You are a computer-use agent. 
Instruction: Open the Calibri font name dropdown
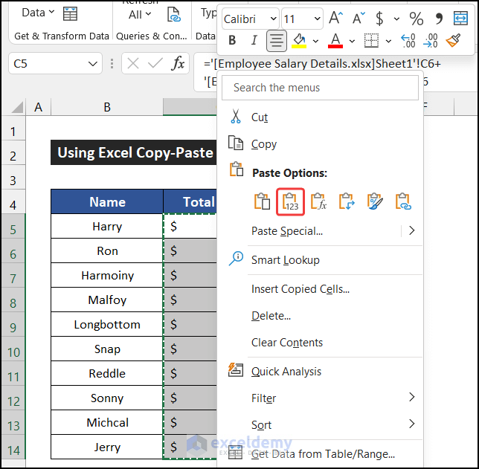[x=272, y=18]
